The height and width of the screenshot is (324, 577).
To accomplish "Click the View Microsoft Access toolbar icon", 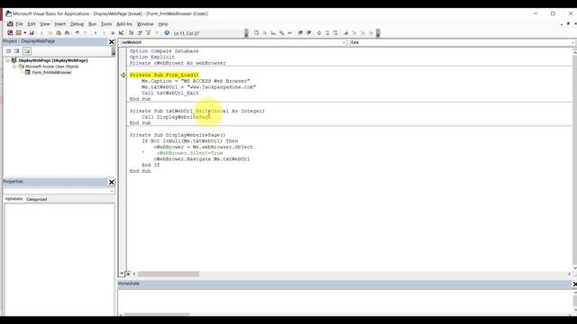I will 10,33.
